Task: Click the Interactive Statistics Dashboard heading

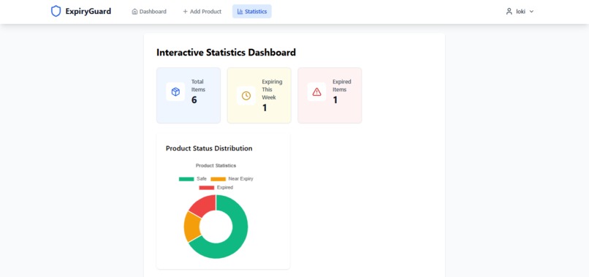Action: point(226,53)
